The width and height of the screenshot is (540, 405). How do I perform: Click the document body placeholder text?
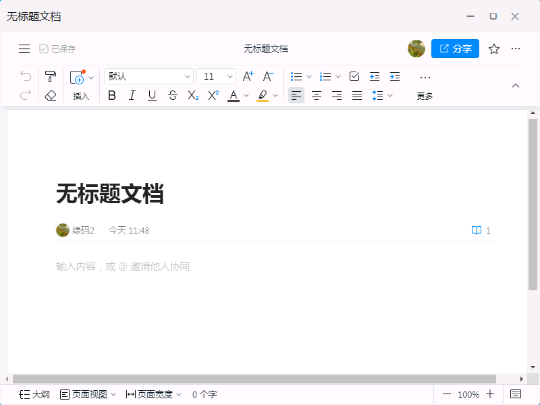(123, 267)
